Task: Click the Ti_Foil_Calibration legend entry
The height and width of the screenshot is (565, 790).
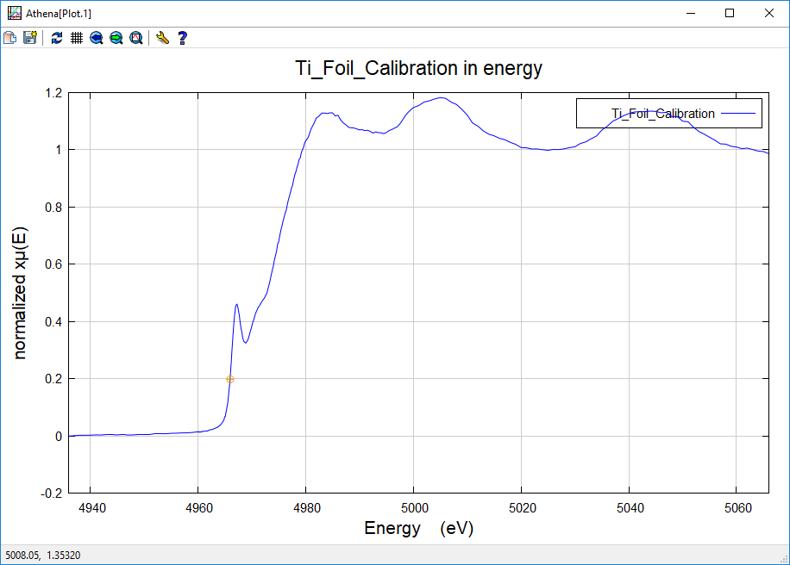Action: [662, 114]
